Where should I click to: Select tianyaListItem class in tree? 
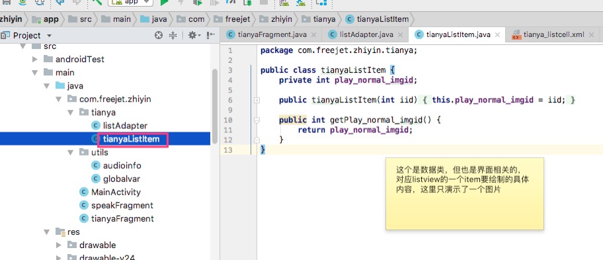[x=131, y=139]
